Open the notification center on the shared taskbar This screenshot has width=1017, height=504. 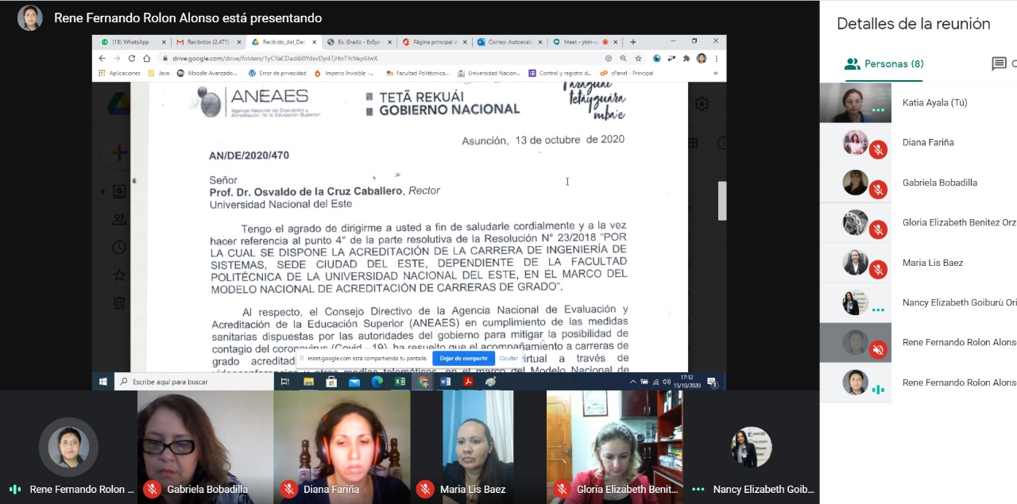coord(713,382)
